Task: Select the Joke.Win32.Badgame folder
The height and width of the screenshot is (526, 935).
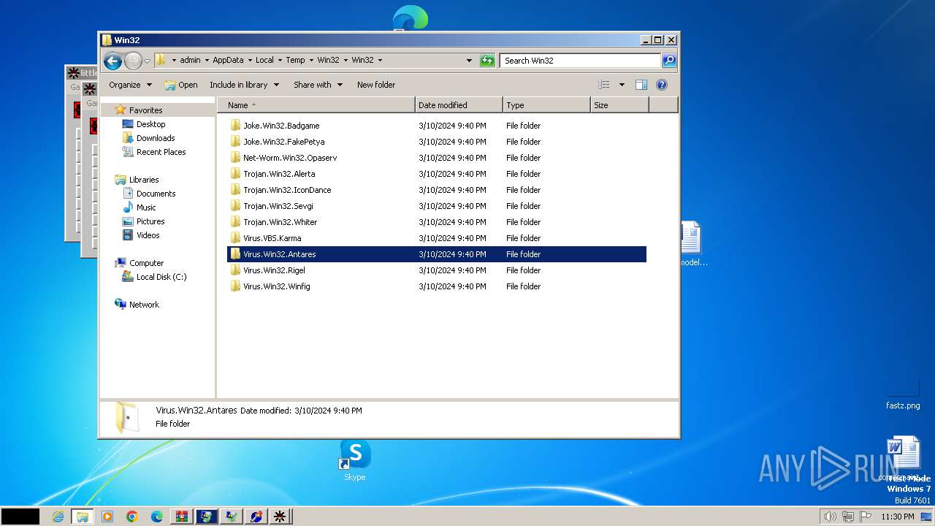Action: point(437,126)
